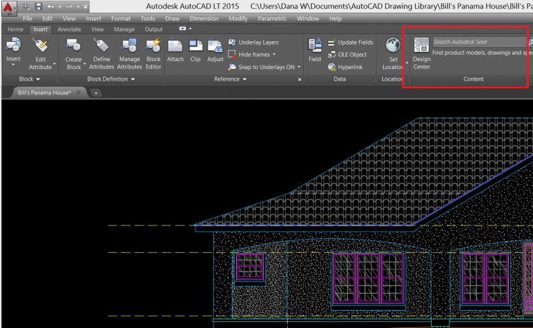This screenshot has width=533, height=328.
Task: Click the Block Editor icon
Action: coord(153,52)
